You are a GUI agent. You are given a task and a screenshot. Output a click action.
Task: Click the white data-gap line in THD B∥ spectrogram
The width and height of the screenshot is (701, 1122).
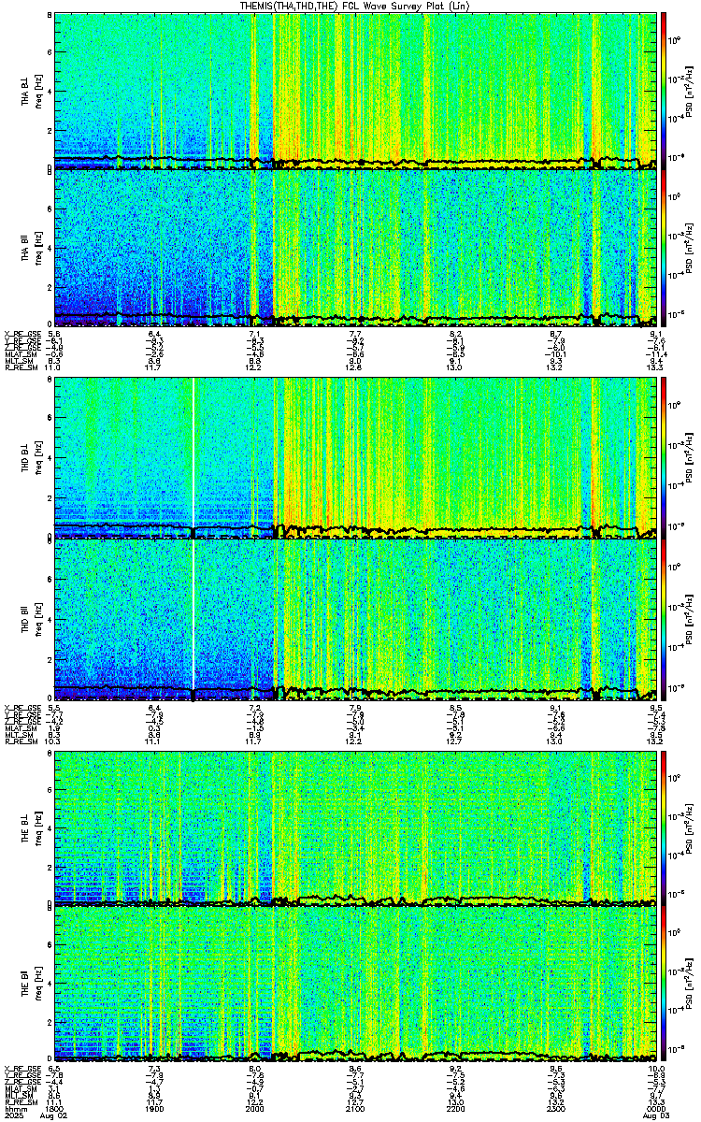click(193, 619)
